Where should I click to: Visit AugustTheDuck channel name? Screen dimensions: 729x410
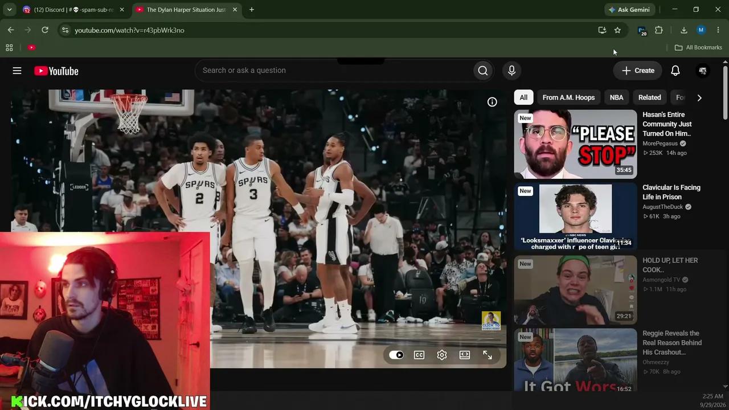tap(662, 207)
